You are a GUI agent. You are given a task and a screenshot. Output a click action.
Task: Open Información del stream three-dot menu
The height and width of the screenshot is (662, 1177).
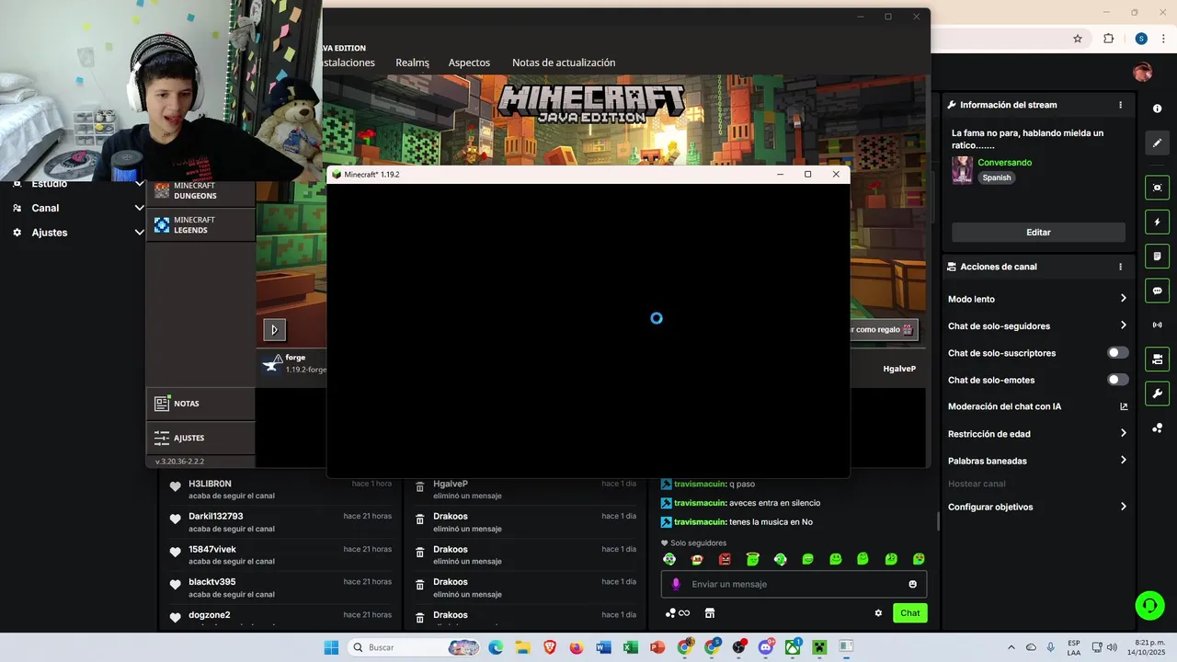(x=1120, y=105)
